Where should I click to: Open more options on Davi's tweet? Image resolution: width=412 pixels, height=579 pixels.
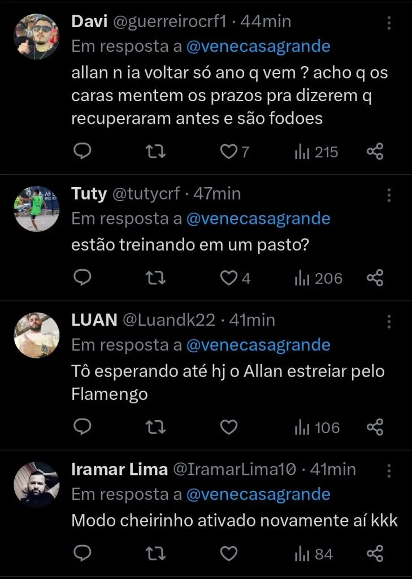pos(389,23)
